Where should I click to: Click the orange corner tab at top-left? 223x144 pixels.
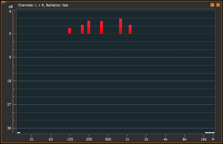[3, 2]
